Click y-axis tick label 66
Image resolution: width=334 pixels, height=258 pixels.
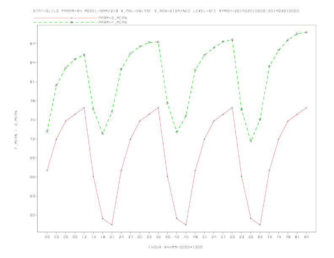[32, 177]
